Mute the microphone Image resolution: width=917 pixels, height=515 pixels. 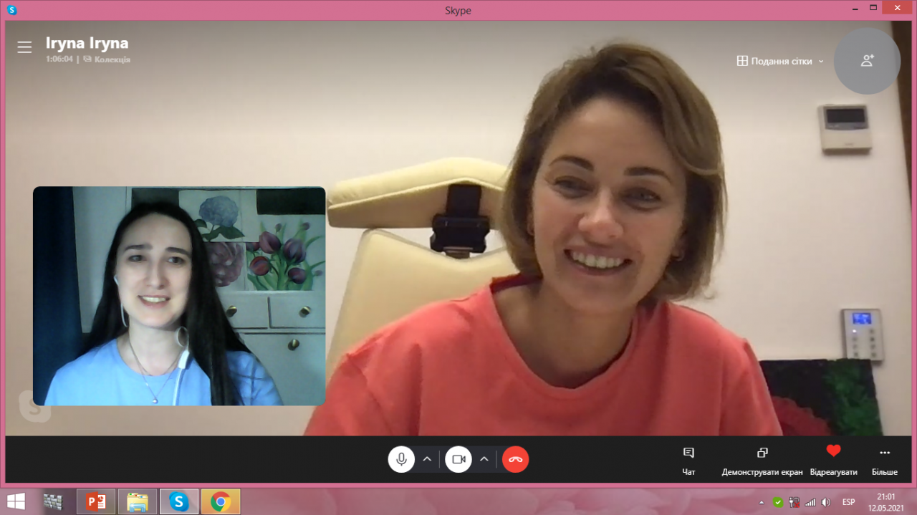(x=401, y=459)
